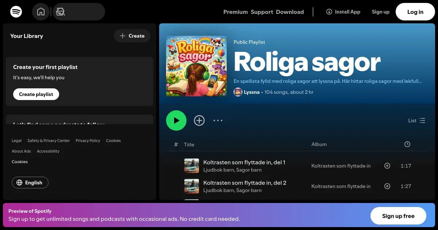Select the Browse icon in the search bar
This screenshot has width=438, height=230.
60,12
